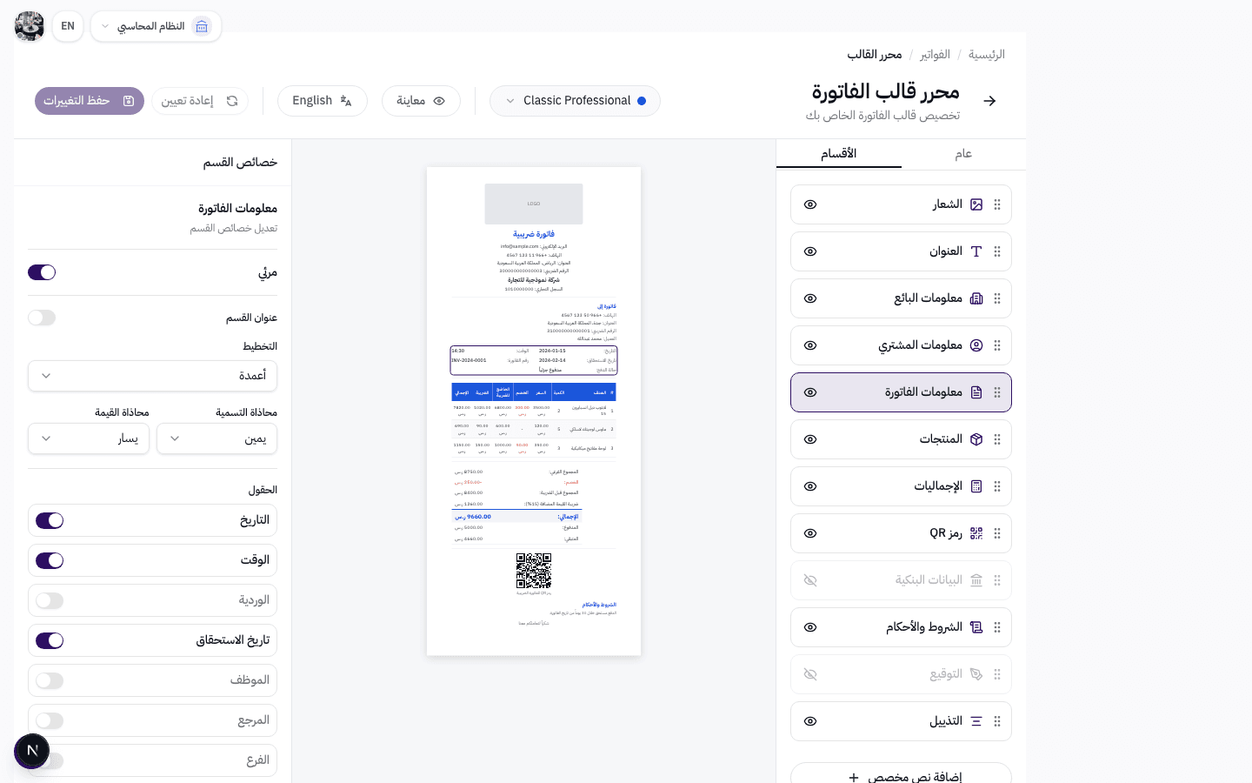Open the التخطيط dropdown showing أعمدة

click(x=152, y=375)
